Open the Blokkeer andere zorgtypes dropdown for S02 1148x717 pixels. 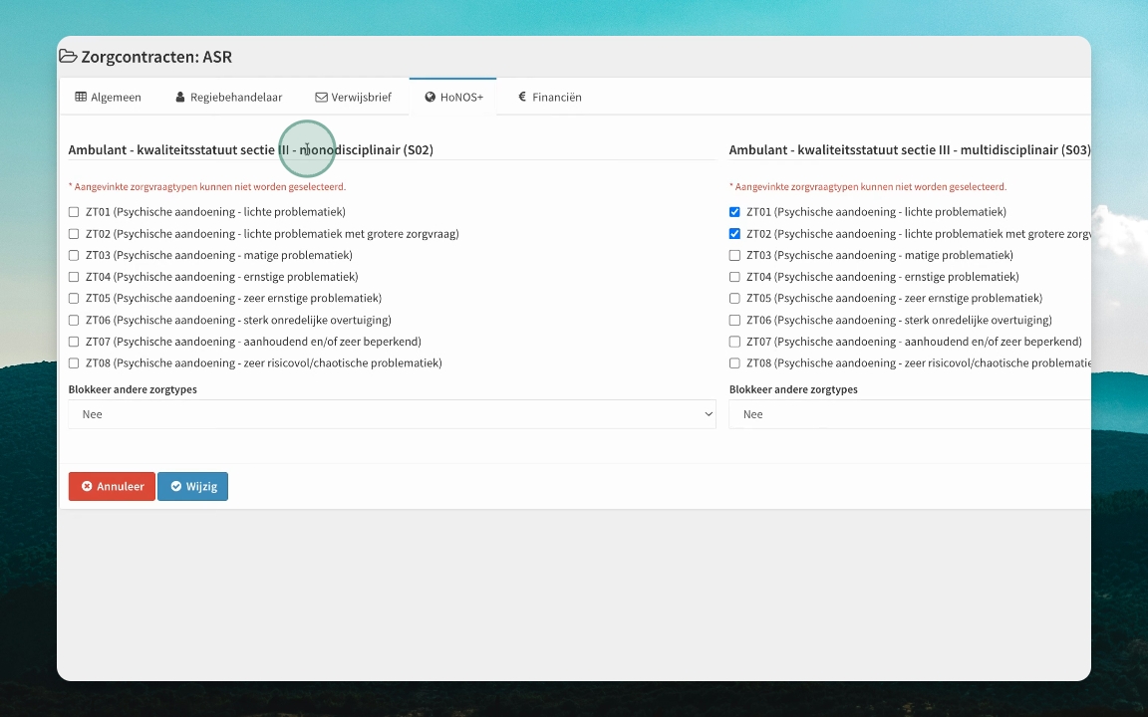[x=392, y=414]
